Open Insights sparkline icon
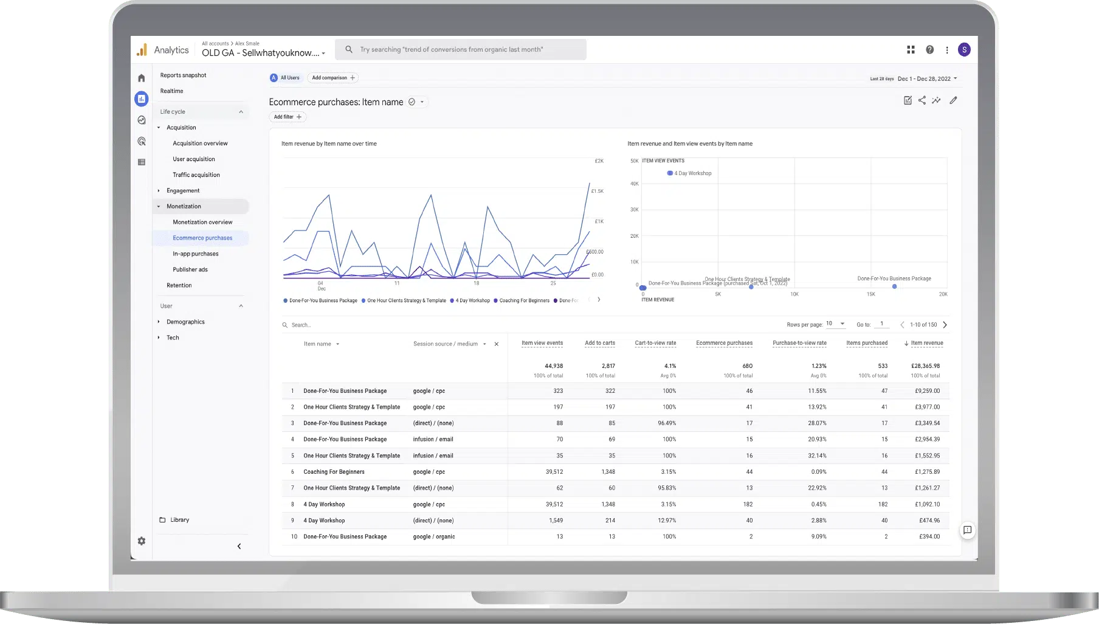This screenshot has width=1099, height=624. [936, 100]
